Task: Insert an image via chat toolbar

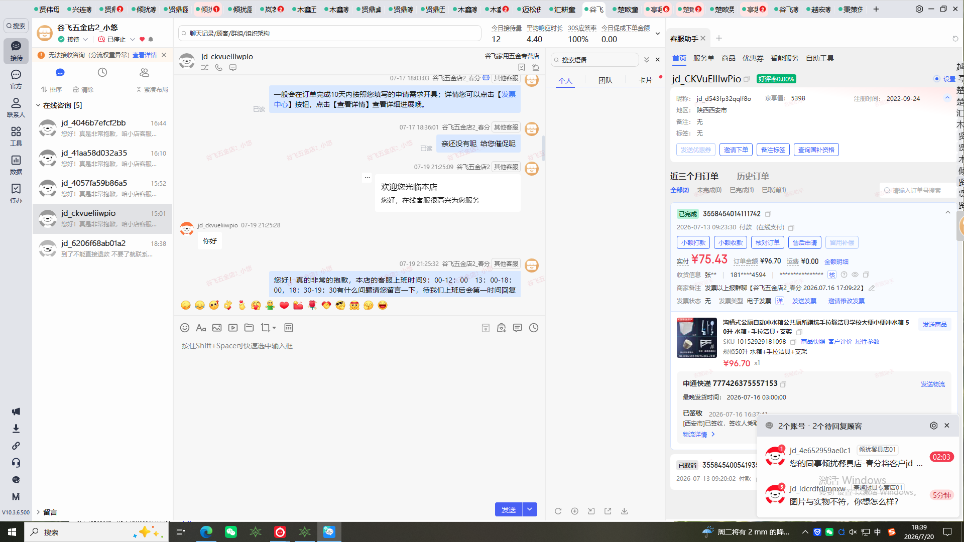Action: 217,328
